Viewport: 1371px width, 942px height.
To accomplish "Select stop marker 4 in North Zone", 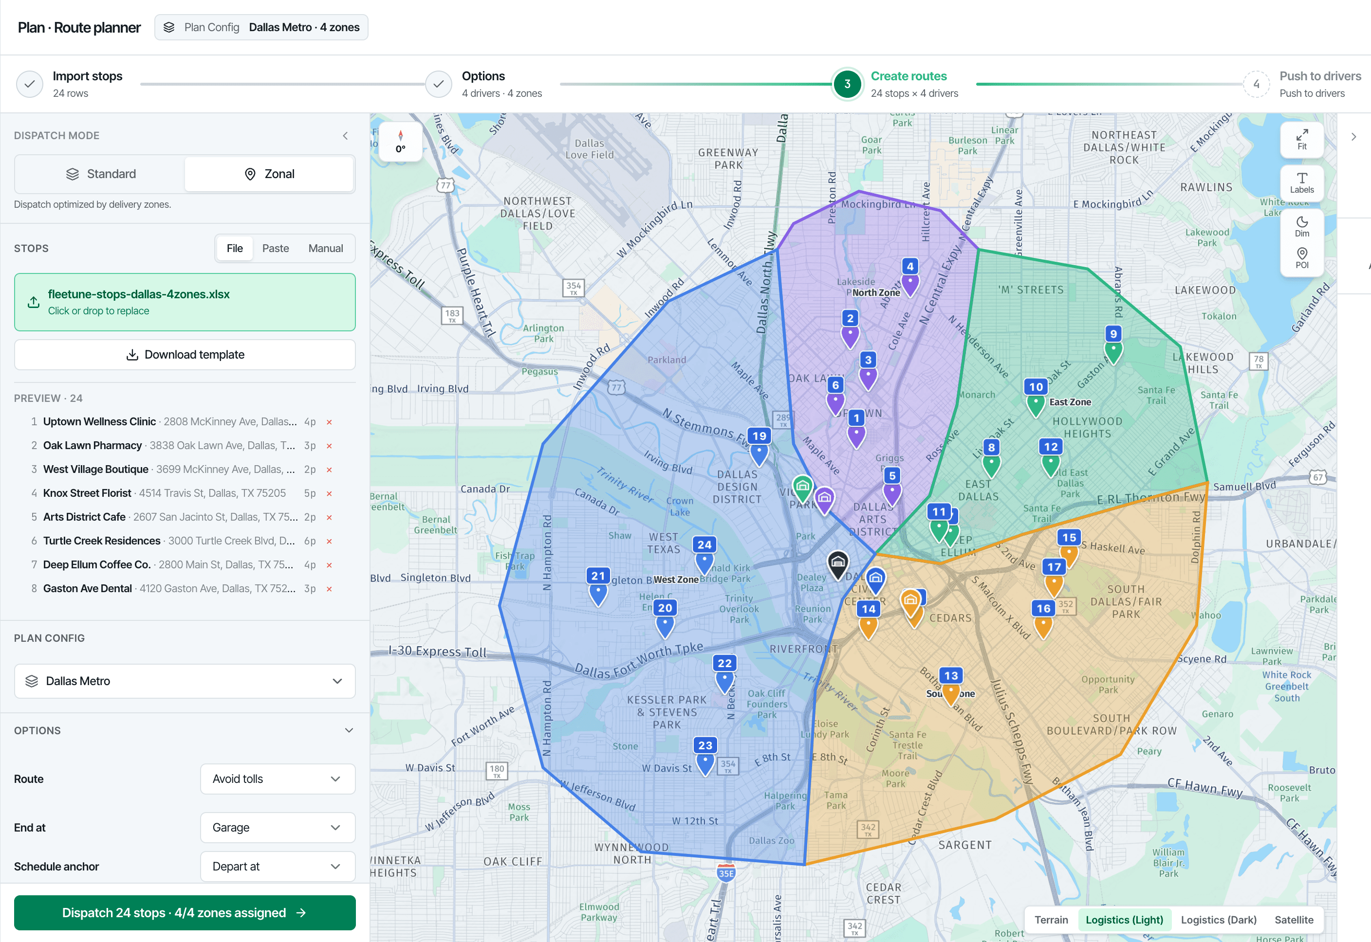I will point(910,277).
